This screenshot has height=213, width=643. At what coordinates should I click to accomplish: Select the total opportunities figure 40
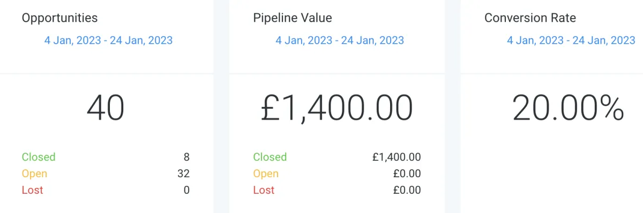[x=106, y=107]
